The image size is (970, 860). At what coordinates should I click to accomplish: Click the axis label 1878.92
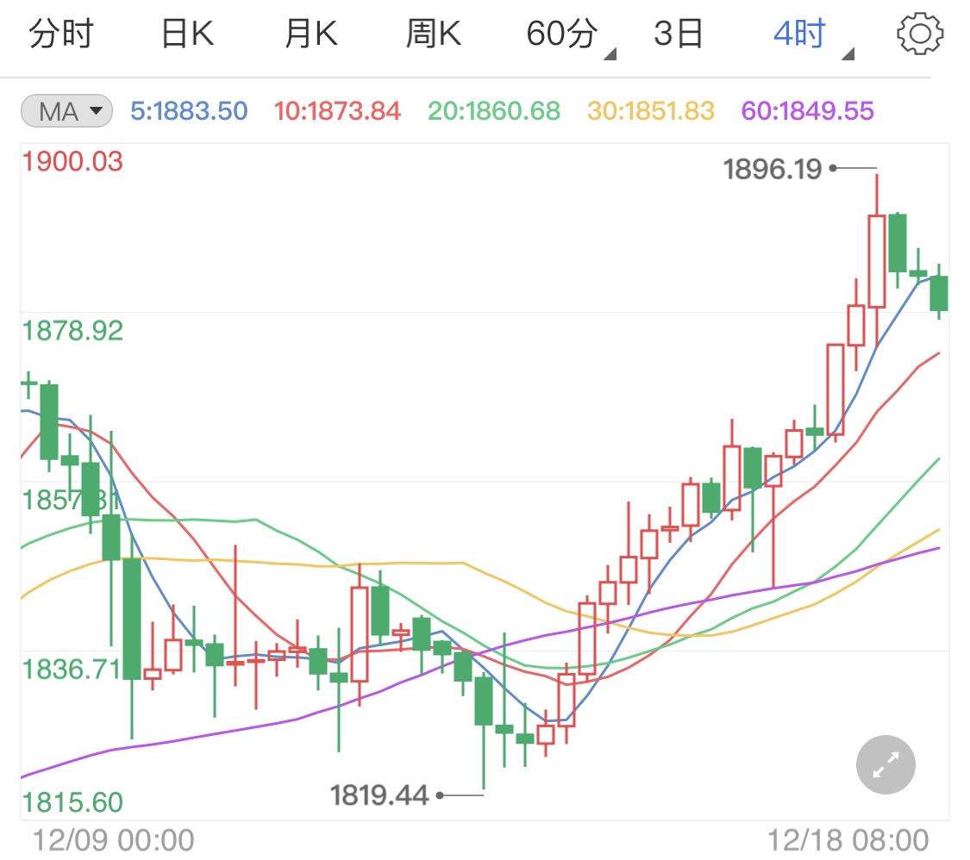pyautogui.click(x=72, y=330)
